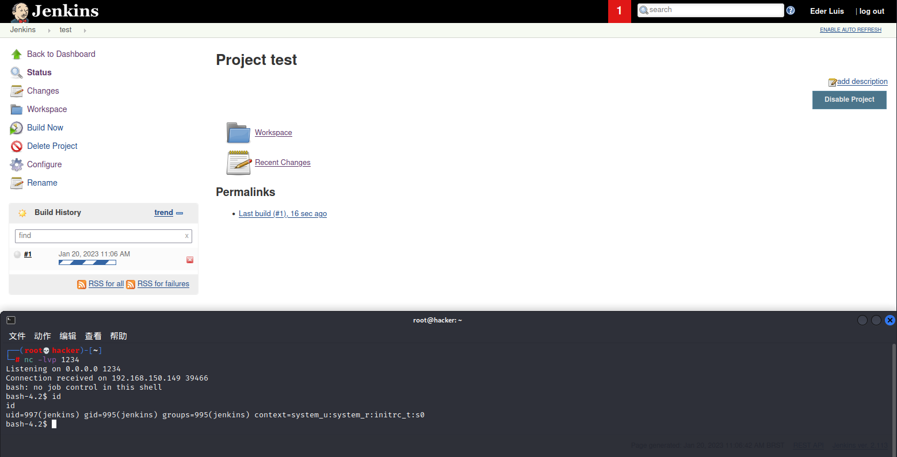The height and width of the screenshot is (457, 897).
Task: Click the Listening on 0.0.0.0 1234 terminal line
Action: coord(63,369)
